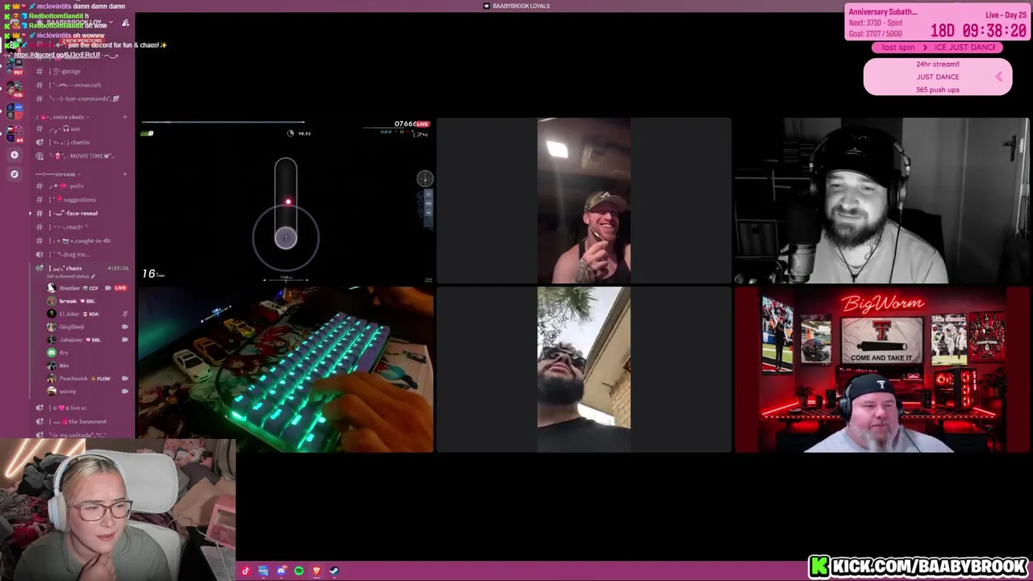1033x581 pixels.
Task: Open Brave browser in the taskbar
Action: point(316,571)
